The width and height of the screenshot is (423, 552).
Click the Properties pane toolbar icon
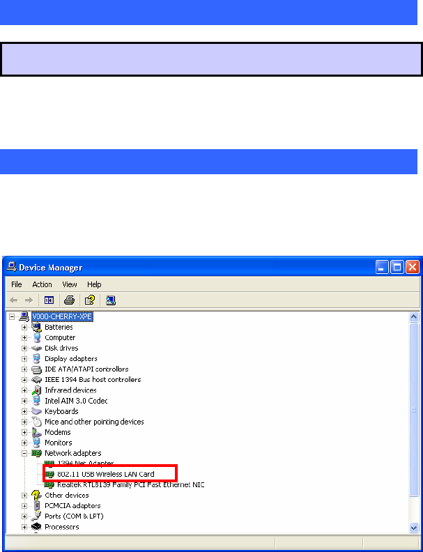tap(49, 300)
